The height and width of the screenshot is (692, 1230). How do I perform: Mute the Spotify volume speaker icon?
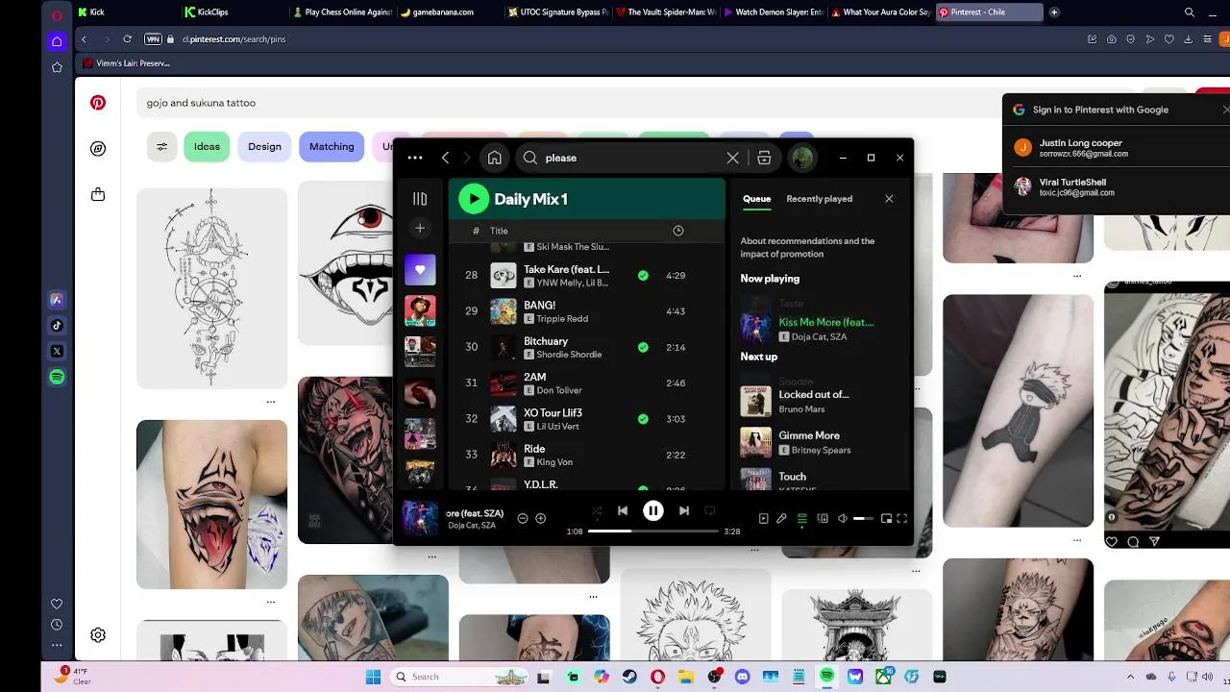(843, 519)
